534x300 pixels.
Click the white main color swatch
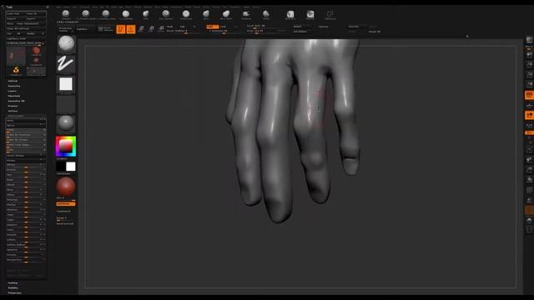(x=70, y=167)
